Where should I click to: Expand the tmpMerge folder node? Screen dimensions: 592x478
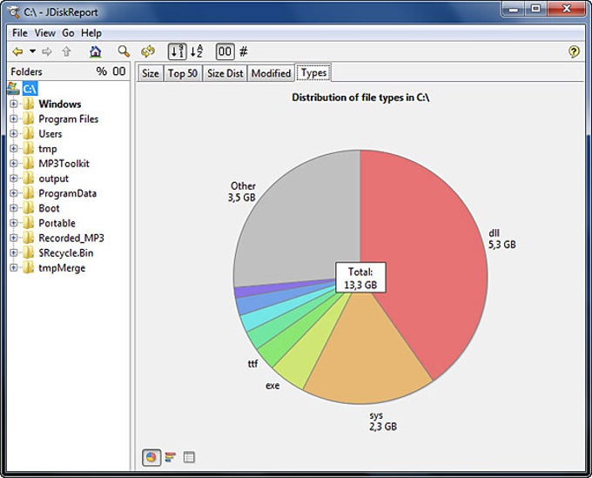point(14,267)
